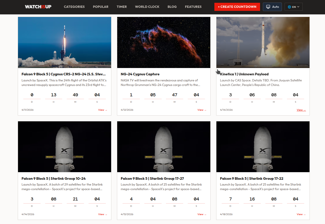Click the 4/15/2026 date on Starlink Group 17-27
This screenshot has width=325, height=224.
click(127, 214)
